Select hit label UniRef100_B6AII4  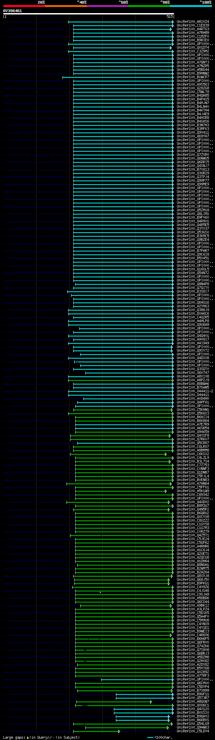pos(193,417)
